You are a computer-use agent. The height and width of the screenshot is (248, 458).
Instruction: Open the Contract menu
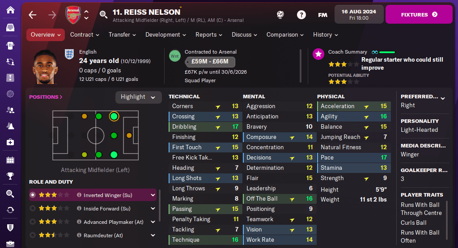(85, 35)
